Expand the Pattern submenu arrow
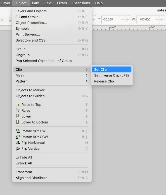The image size is (166, 195). click(87, 81)
